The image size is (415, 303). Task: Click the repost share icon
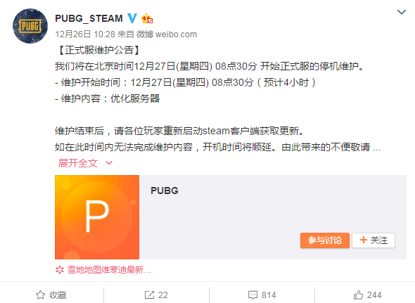[149, 295]
